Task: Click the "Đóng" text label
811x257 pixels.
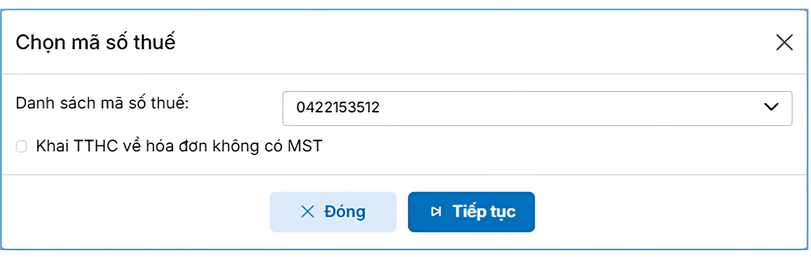Action: (x=344, y=211)
